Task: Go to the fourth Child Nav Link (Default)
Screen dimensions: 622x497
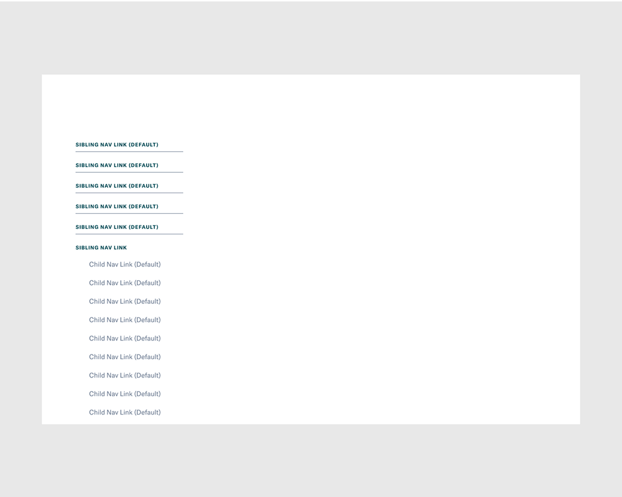Action: (125, 320)
